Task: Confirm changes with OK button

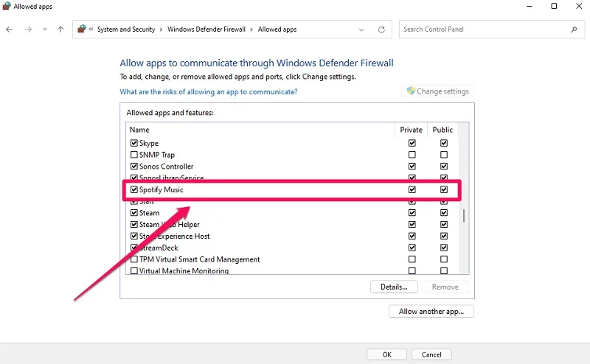Action: coord(386,354)
